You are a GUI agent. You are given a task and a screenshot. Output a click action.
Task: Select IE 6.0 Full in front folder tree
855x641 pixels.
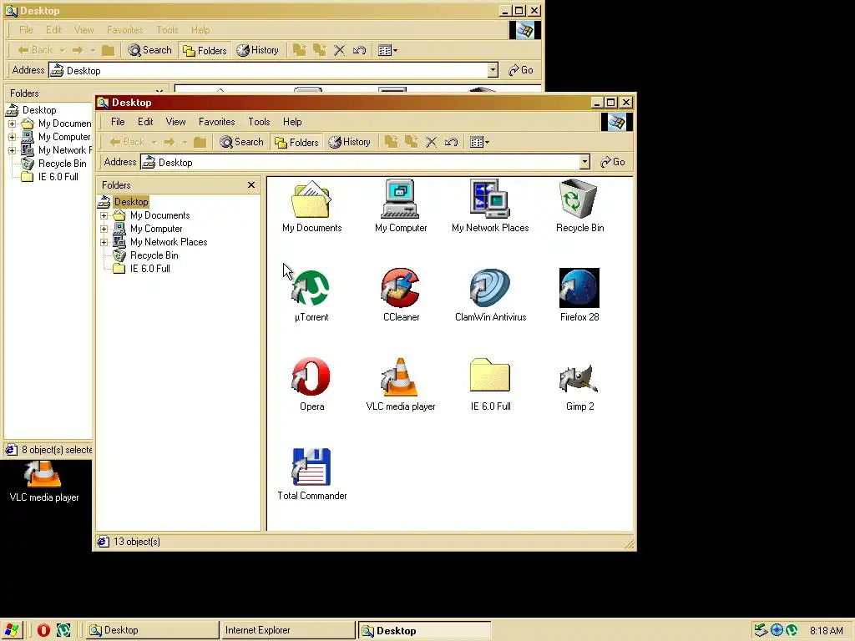tap(150, 269)
